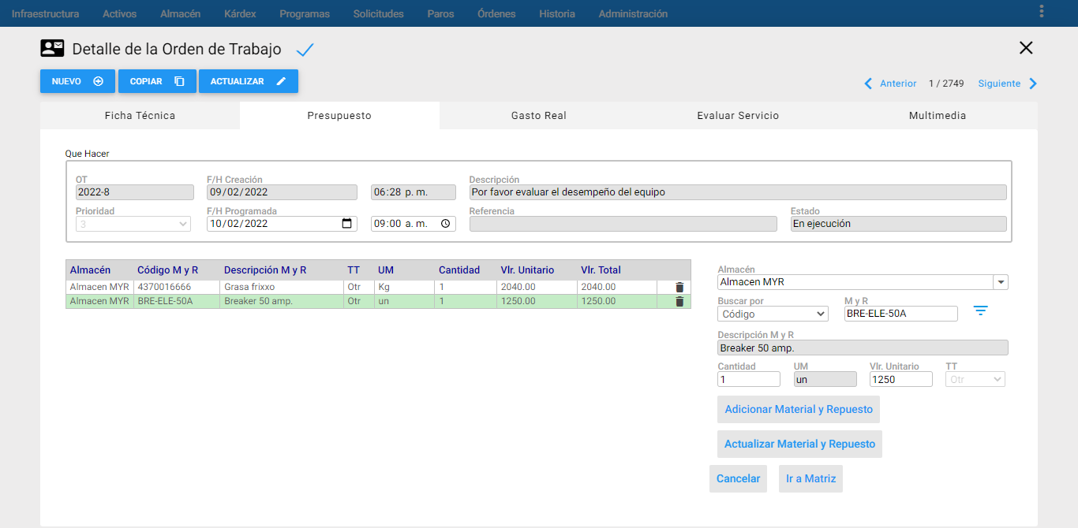Click the blue checkmark next to title
This screenshot has height=528, width=1078.
(305, 50)
